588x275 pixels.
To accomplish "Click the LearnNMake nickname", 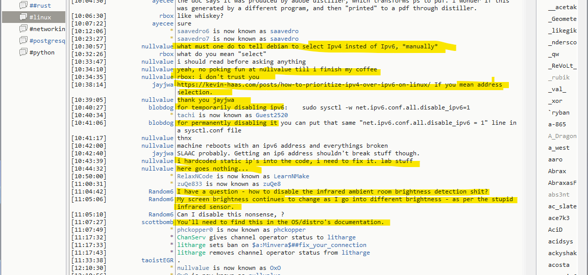I will pos(290,176).
